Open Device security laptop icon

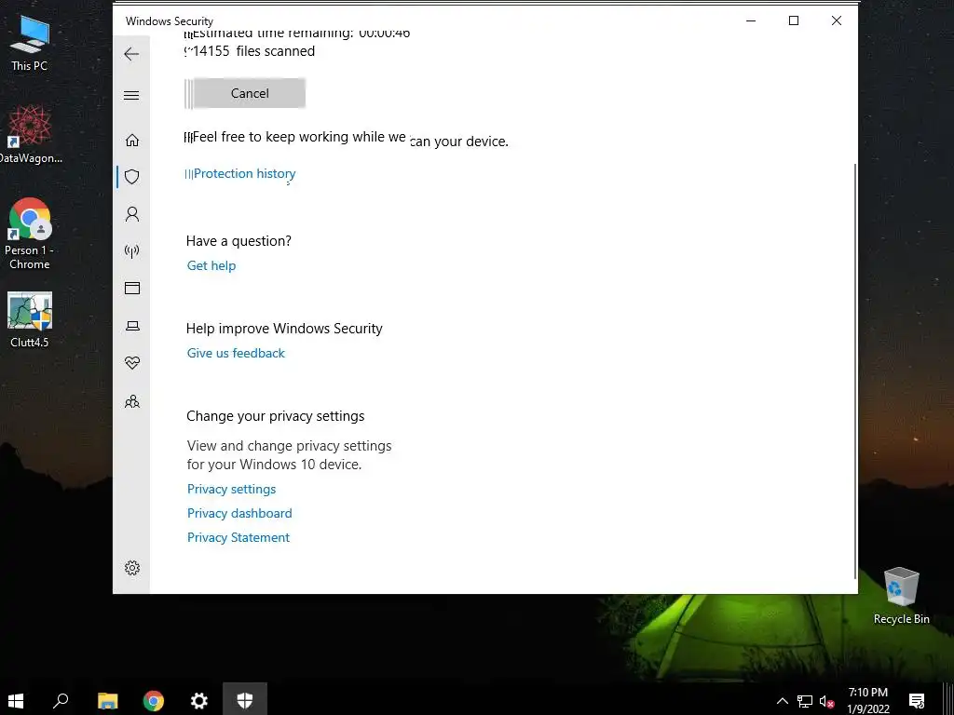(x=132, y=326)
